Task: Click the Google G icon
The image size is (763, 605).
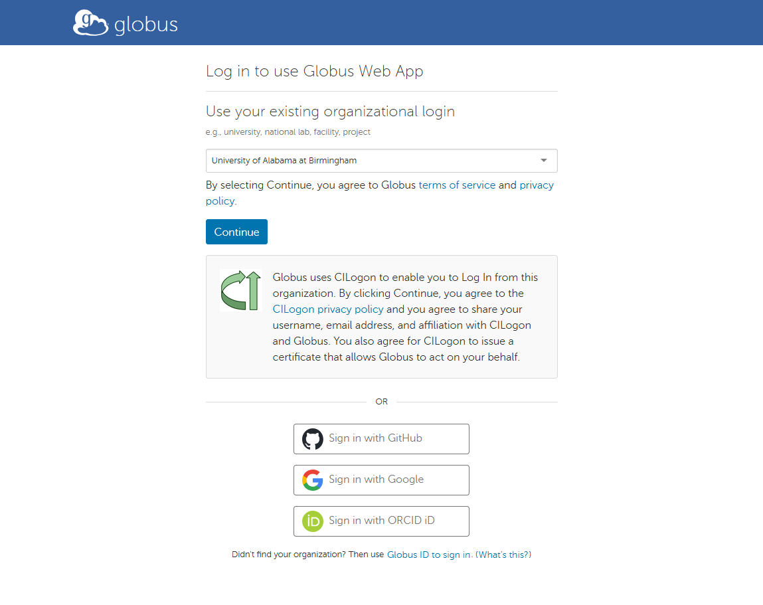Action: coord(312,480)
